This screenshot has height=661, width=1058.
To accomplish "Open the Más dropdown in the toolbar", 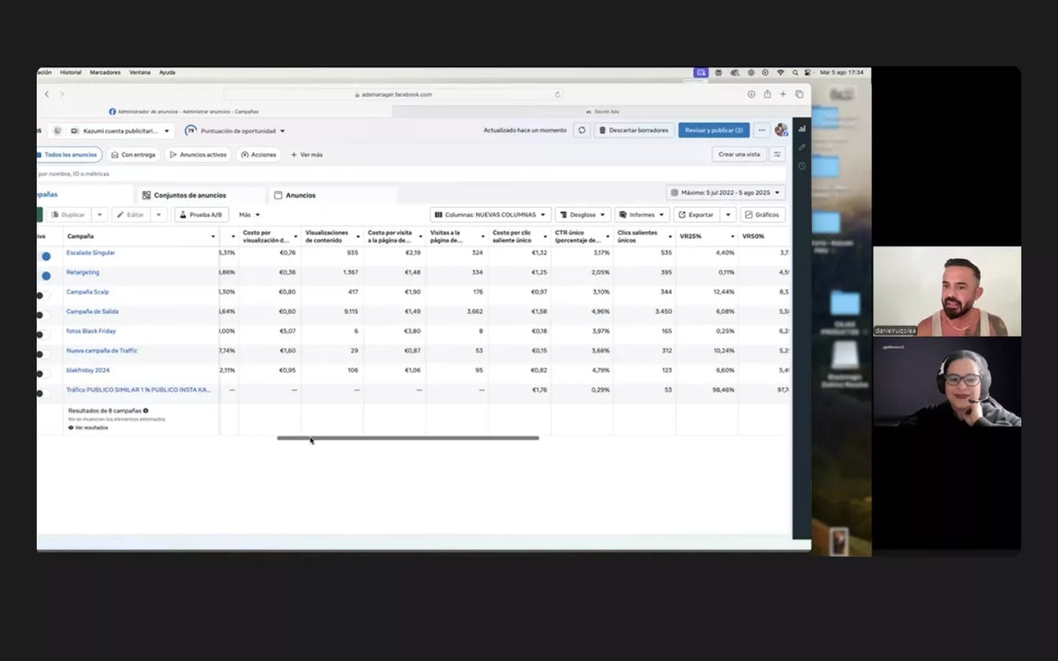I will 250,214.
